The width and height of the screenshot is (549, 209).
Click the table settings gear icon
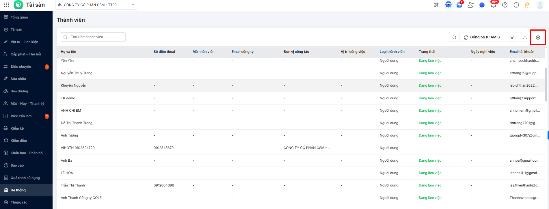point(538,37)
